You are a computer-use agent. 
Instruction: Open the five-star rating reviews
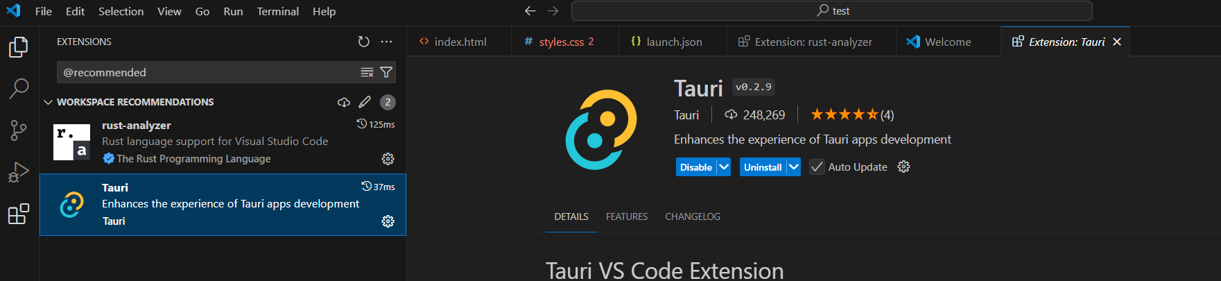tap(852, 114)
